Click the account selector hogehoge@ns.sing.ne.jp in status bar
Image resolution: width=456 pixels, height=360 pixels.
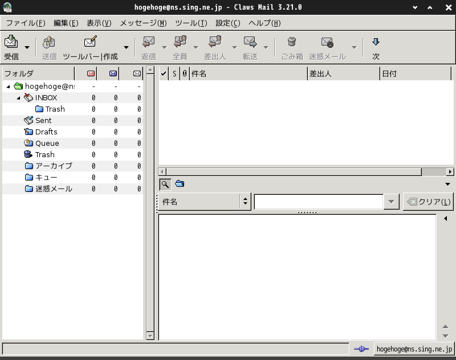(x=414, y=349)
